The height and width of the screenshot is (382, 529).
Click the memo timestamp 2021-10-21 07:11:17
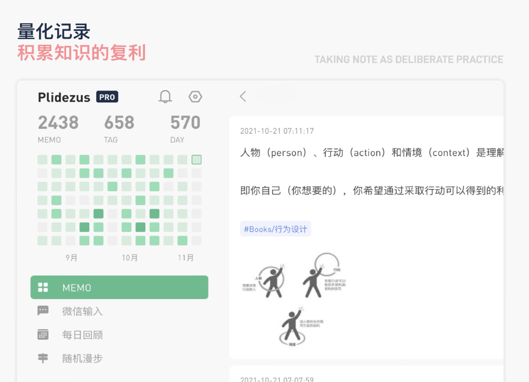(x=277, y=131)
